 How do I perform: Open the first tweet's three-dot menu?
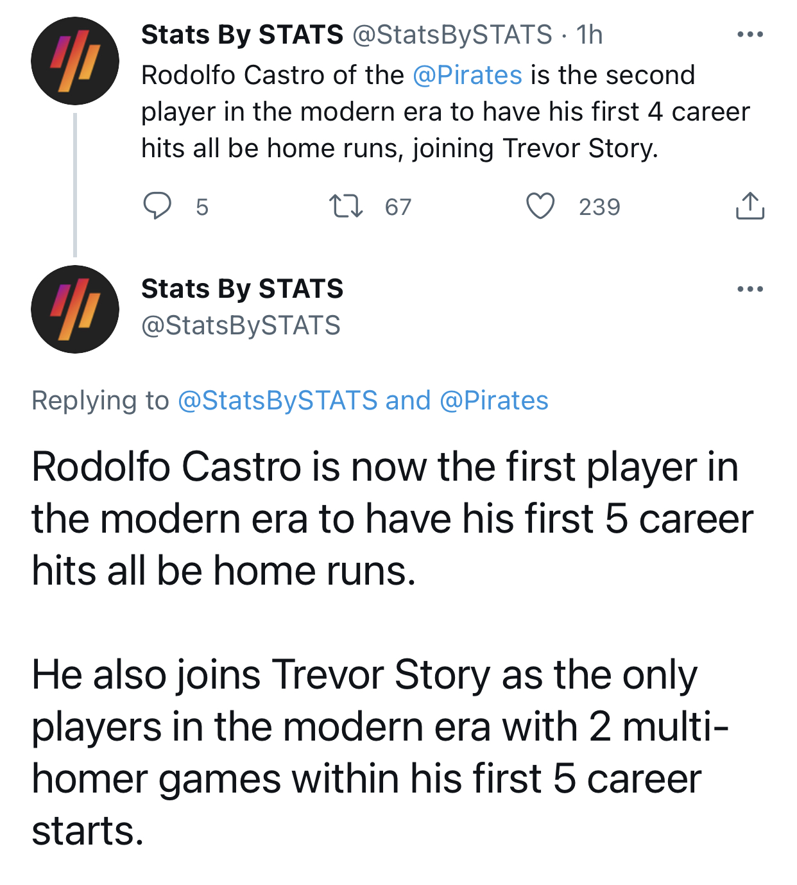click(750, 34)
